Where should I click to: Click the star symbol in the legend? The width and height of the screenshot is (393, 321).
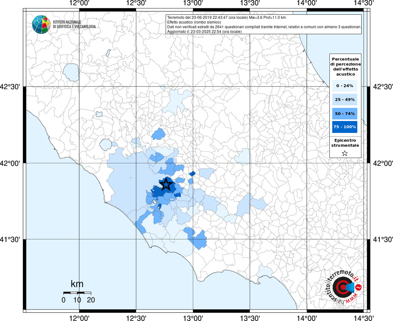pos(345,153)
